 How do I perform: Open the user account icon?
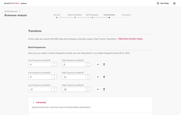(174, 3)
